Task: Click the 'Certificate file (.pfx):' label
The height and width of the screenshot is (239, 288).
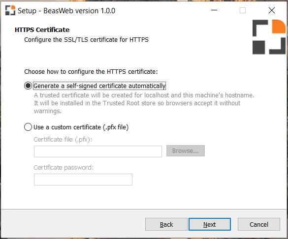Action: pyautogui.click(x=63, y=140)
